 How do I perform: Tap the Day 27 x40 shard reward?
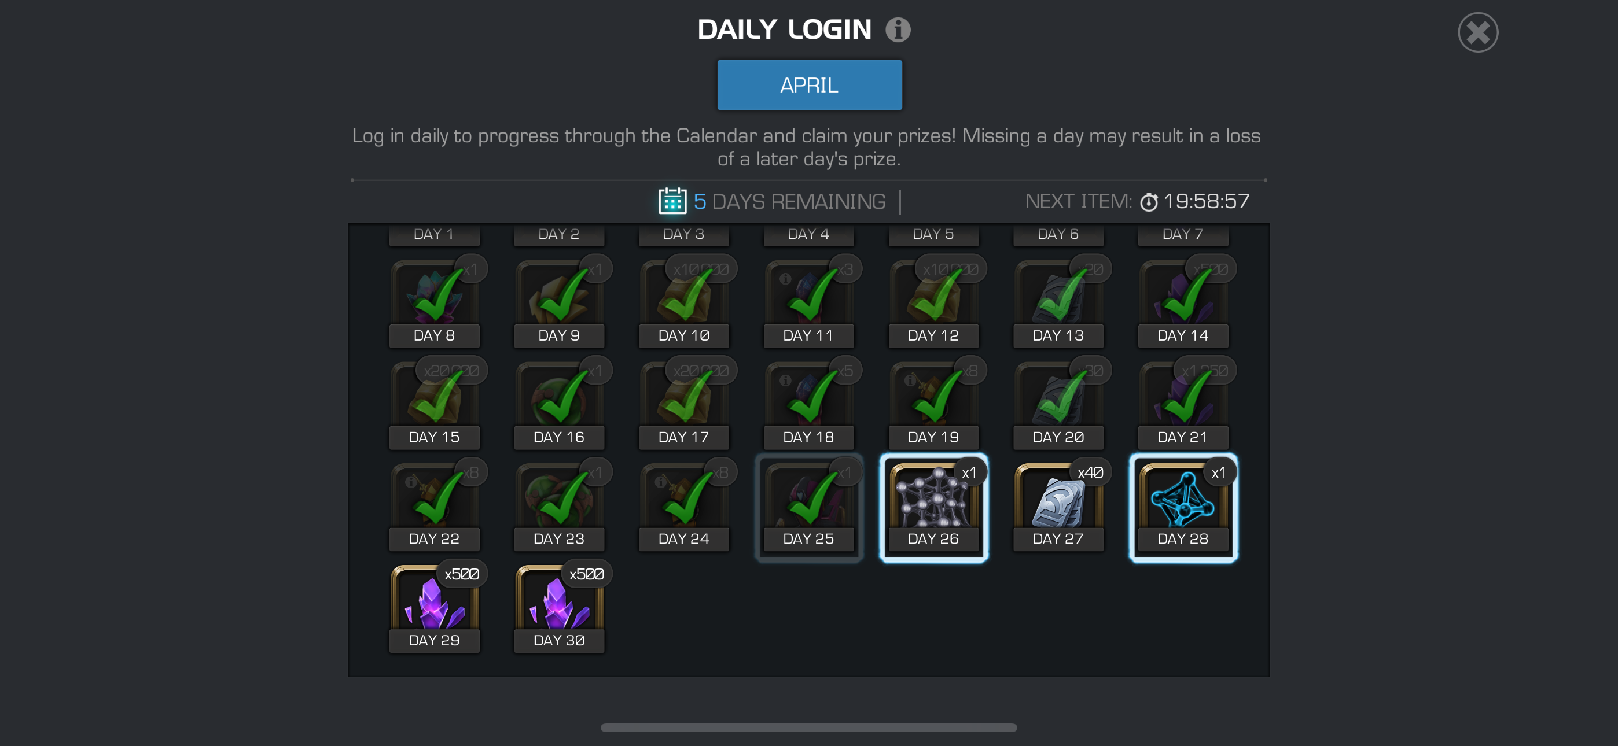point(1058,507)
